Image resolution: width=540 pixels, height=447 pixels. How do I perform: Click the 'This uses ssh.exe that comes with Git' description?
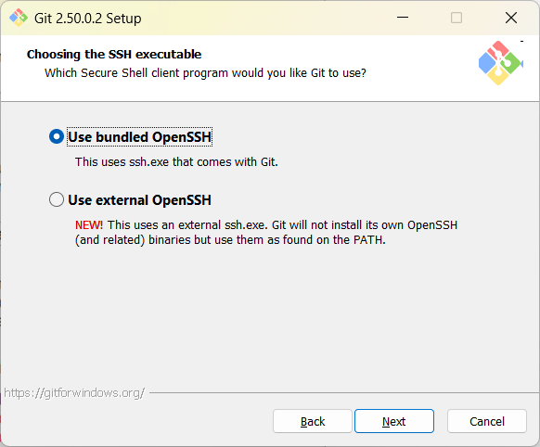[x=176, y=161]
